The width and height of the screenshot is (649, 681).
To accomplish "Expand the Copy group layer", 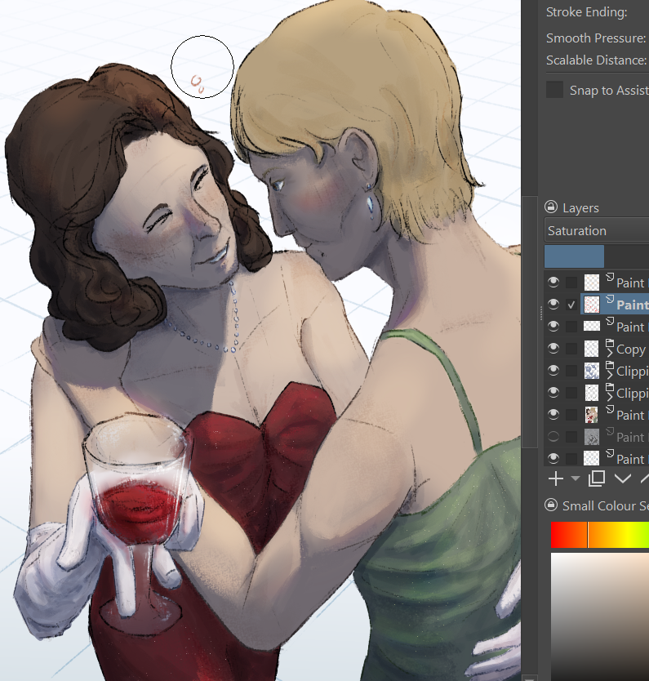I will click(610, 353).
